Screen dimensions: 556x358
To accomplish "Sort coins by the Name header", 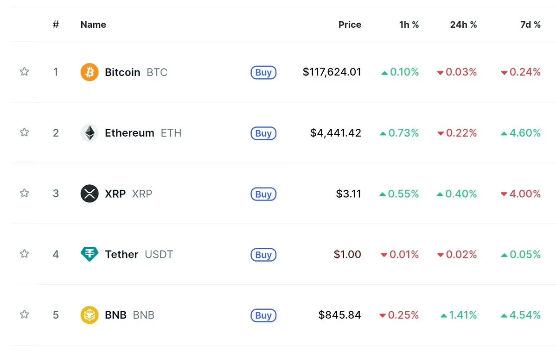I will (x=93, y=25).
